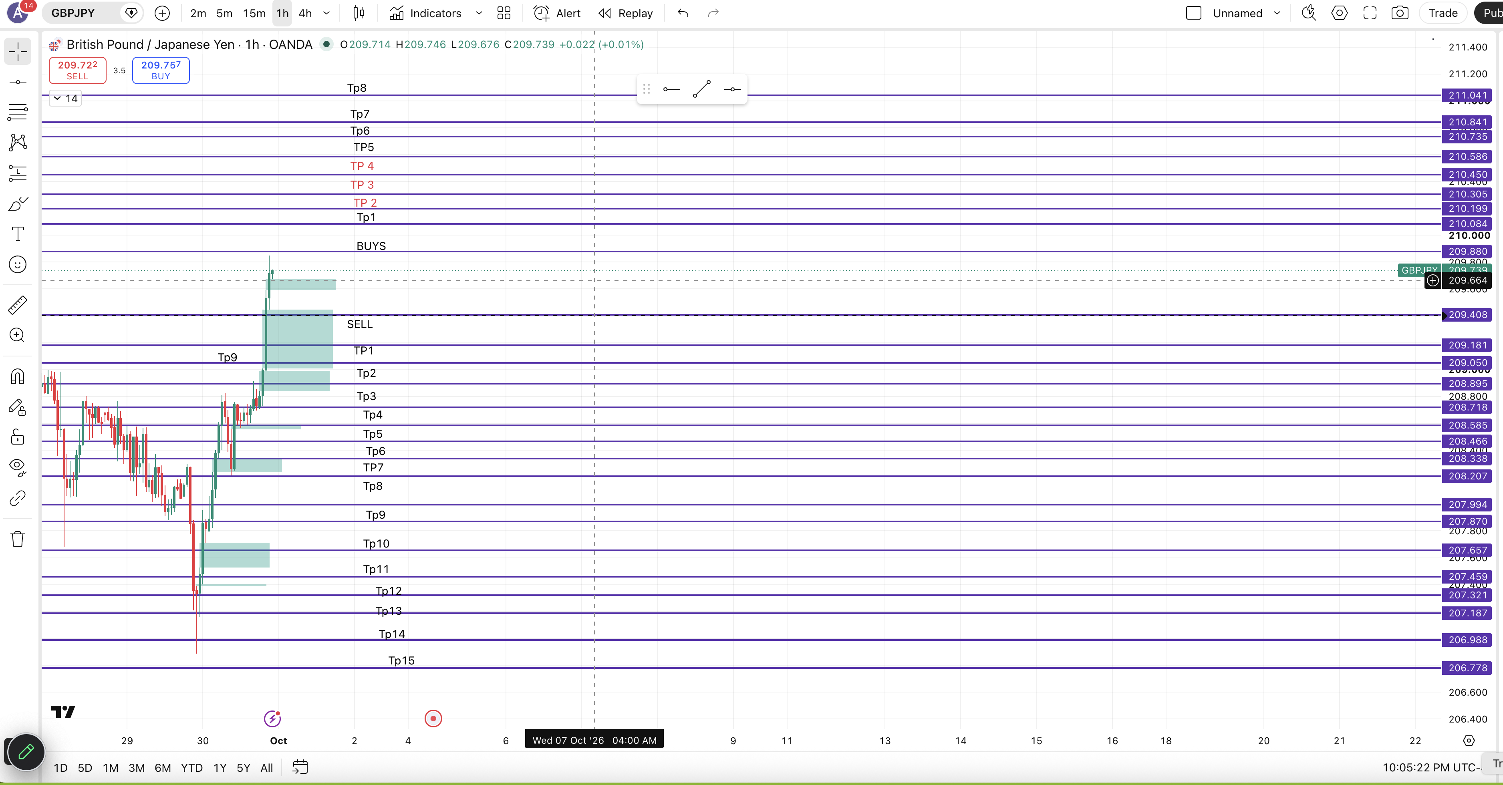1503x785 pixels.
Task: Click the Unnamed layout checkbox square
Action: (x=1194, y=13)
